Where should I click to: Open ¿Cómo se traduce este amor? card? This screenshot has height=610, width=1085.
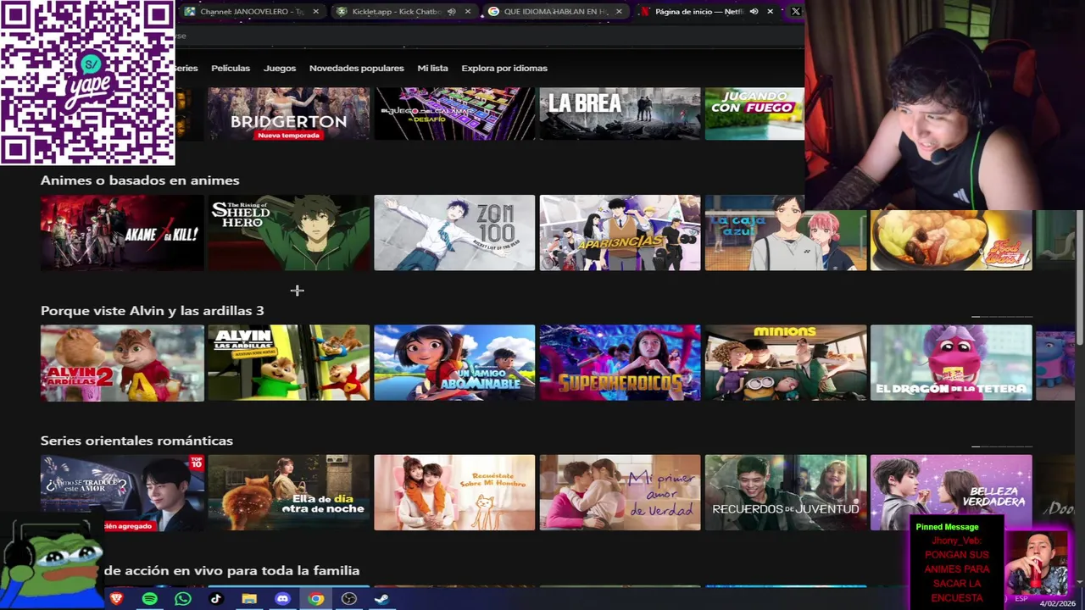[122, 492]
